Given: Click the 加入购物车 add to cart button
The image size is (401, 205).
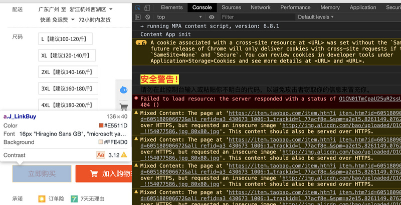Looking at the screenshot, I should point(103,174).
